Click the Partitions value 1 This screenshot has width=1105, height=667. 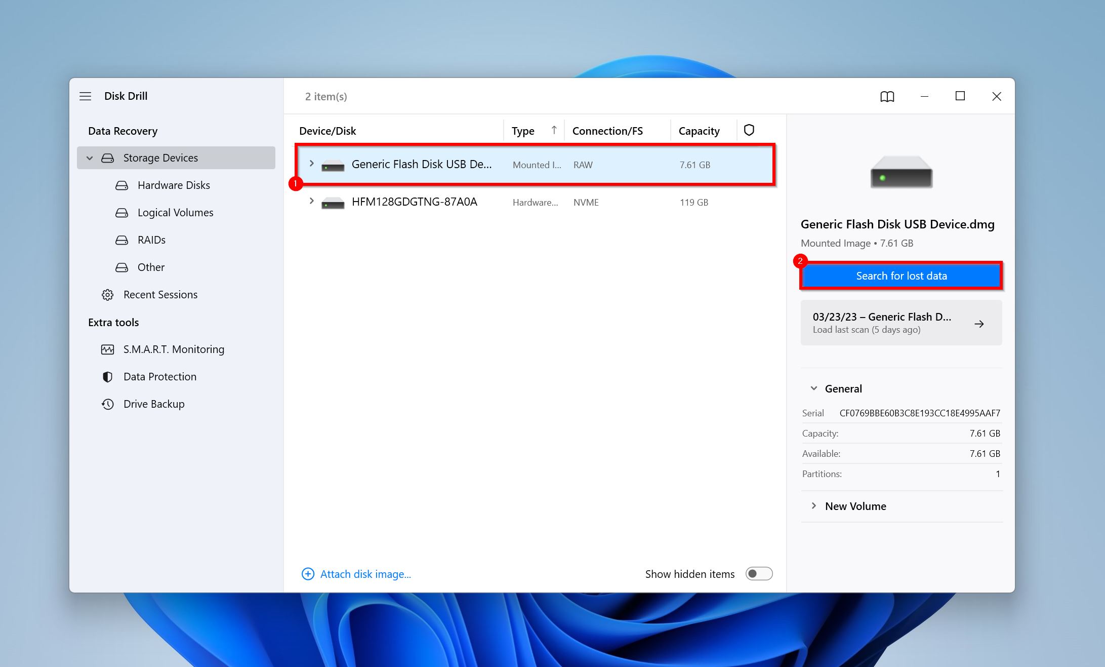998,474
